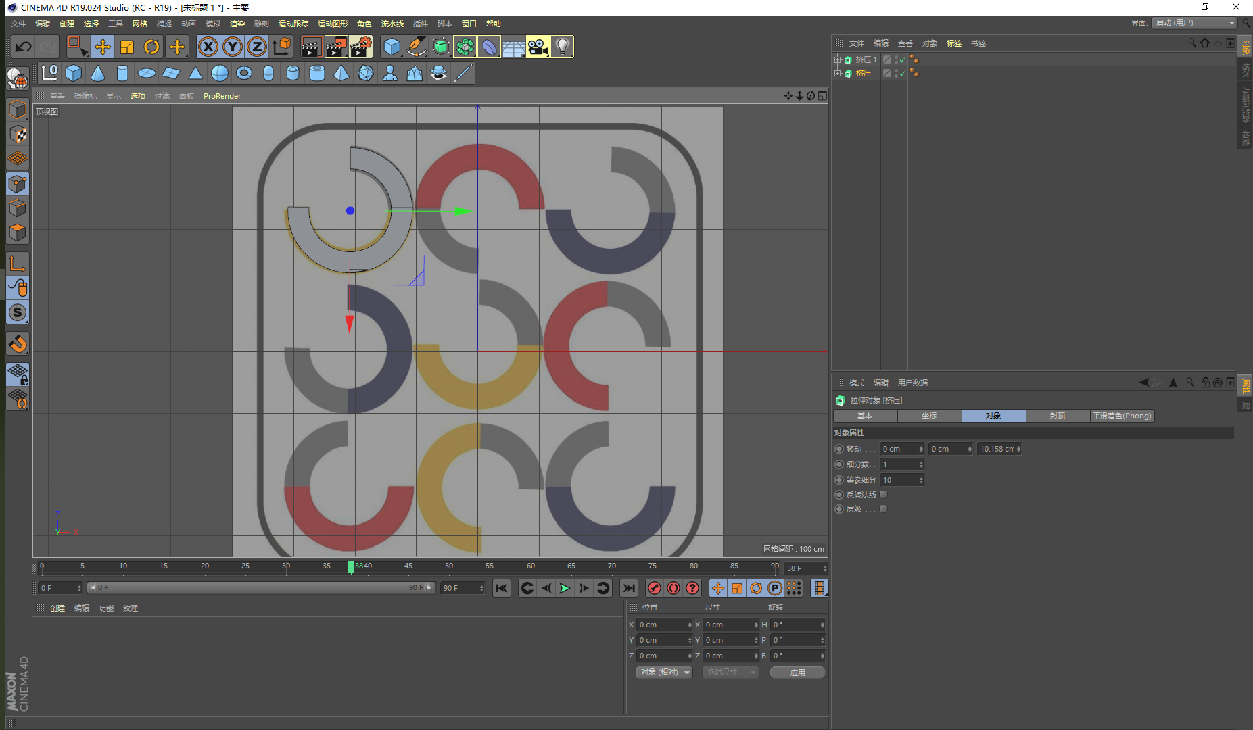Open the Spline Pen tool
Screen dimensions: 1253x730
tap(417, 47)
